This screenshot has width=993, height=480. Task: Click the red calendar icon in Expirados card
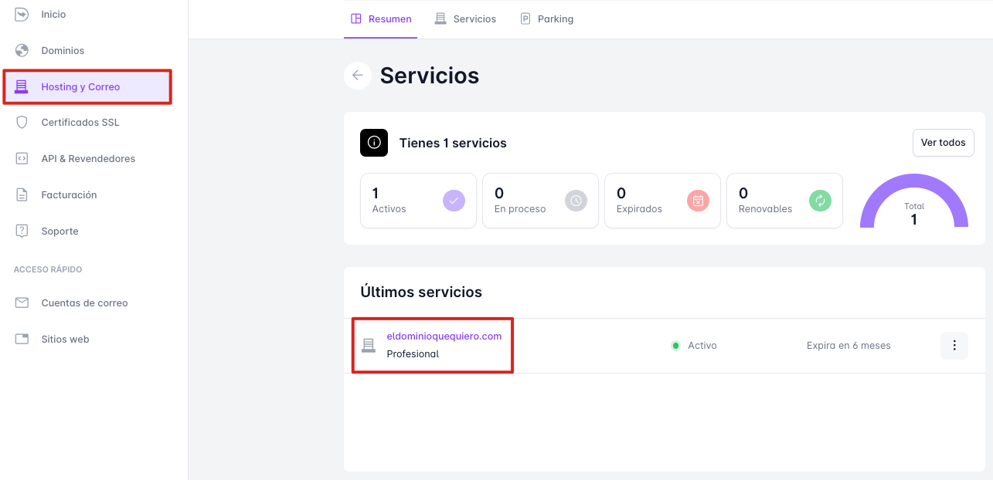(698, 201)
